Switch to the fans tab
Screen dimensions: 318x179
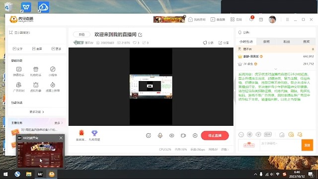click(287, 42)
